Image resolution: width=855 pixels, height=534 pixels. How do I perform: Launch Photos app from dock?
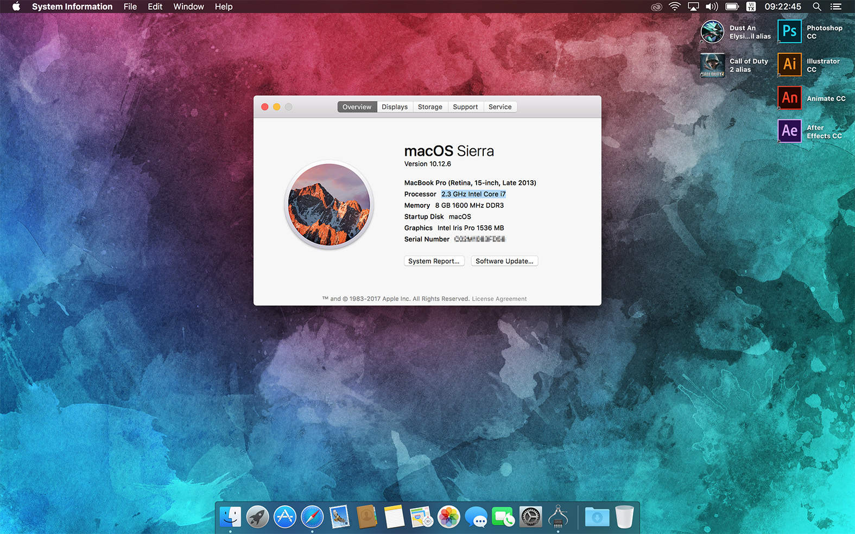coord(449,517)
